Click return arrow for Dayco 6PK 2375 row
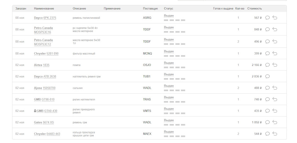Viewport: 297px width, 143px height. pos(275,18)
